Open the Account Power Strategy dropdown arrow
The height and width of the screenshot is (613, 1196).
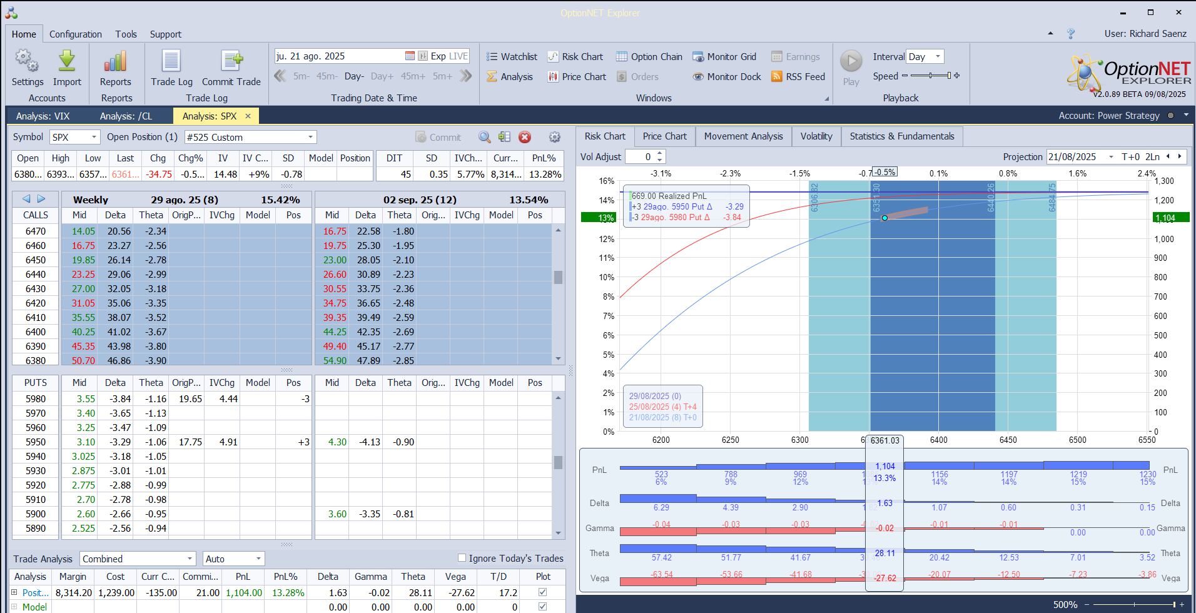click(x=1186, y=115)
